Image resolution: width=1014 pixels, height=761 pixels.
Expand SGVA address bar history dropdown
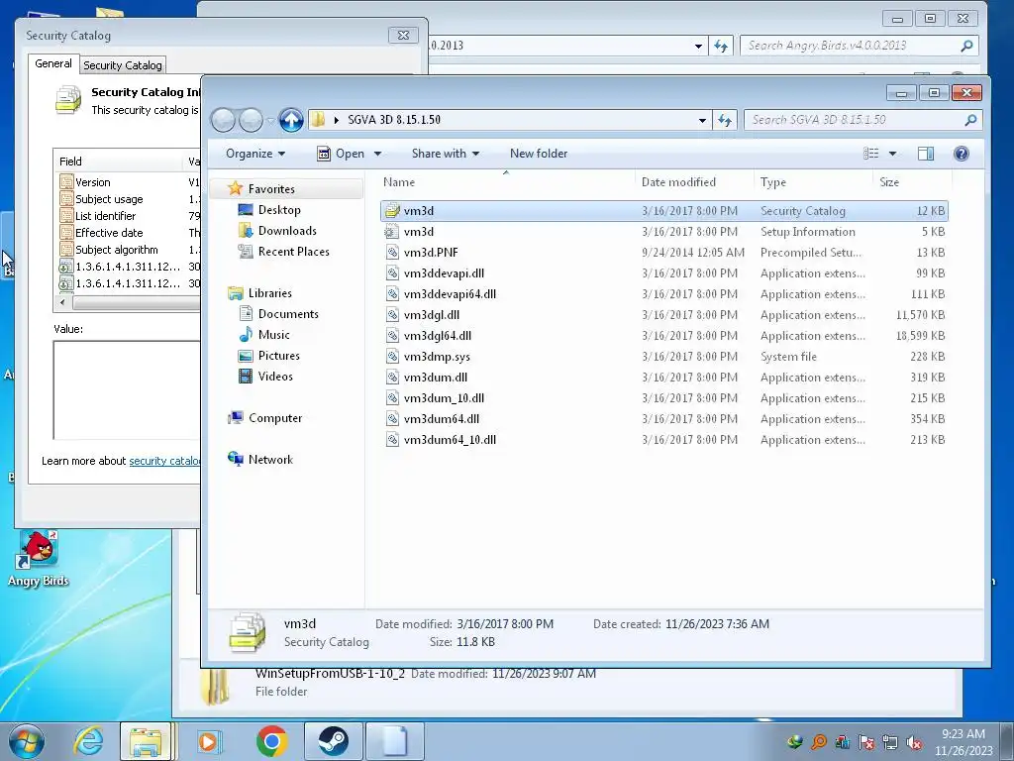(702, 120)
